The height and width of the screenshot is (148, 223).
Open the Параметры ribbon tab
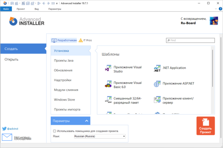click(55, 9)
